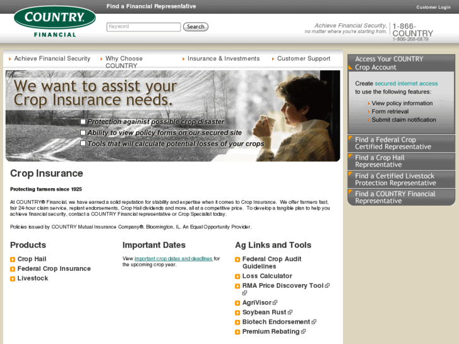
Task: Open Find a COUNTRY Financial Representative sidebar item
Action: tap(401, 198)
